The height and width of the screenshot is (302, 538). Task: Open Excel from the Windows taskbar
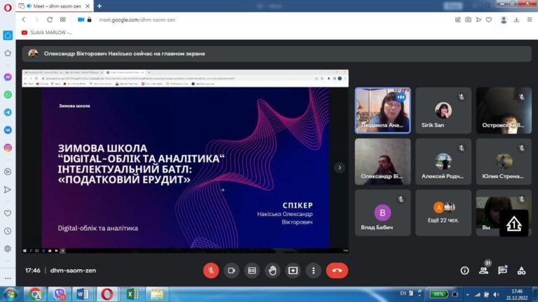point(132,294)
